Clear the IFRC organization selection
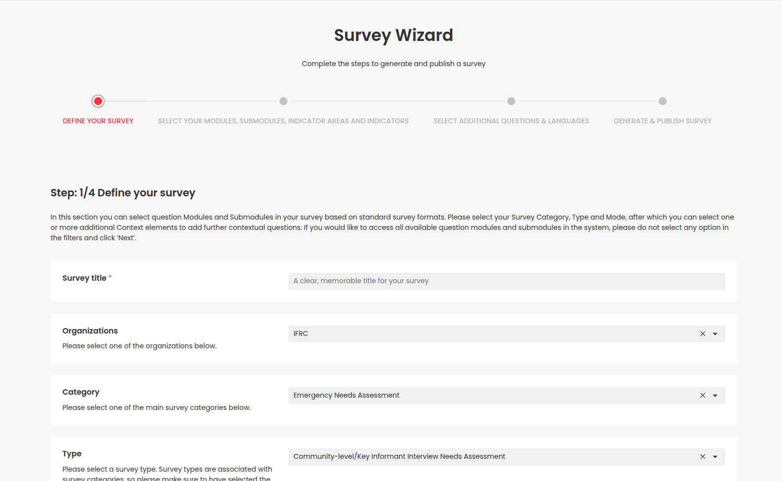This screenshot has width=782, height=481. [702, 333]
